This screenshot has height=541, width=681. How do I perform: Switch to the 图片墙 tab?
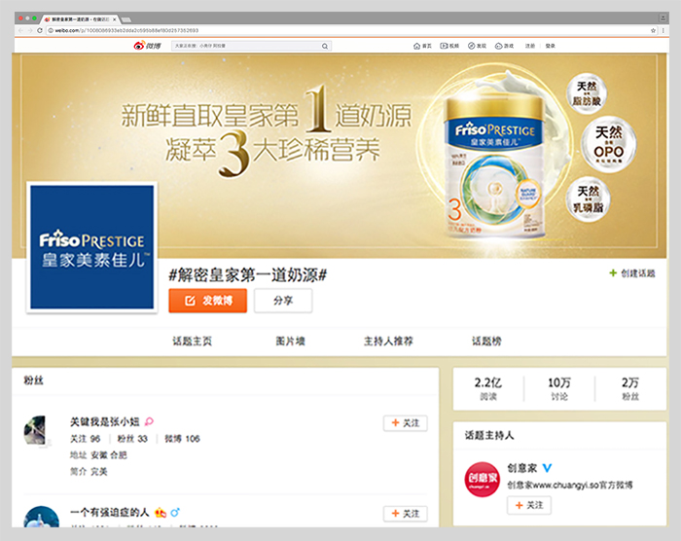290,342
